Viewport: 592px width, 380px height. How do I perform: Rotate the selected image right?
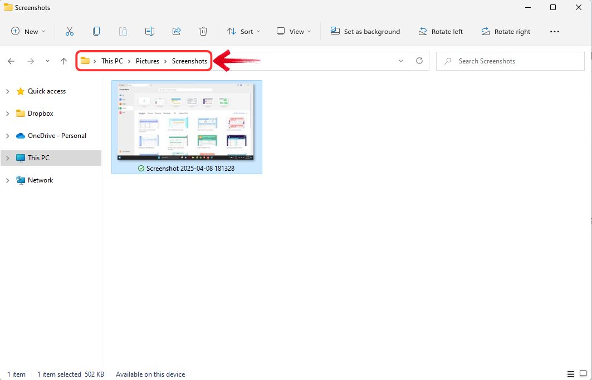coord(506,31)
